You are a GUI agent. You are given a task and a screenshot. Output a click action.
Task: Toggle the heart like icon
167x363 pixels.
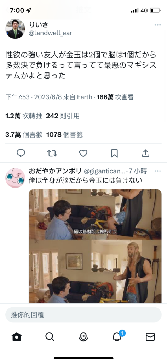pos(83,153)
